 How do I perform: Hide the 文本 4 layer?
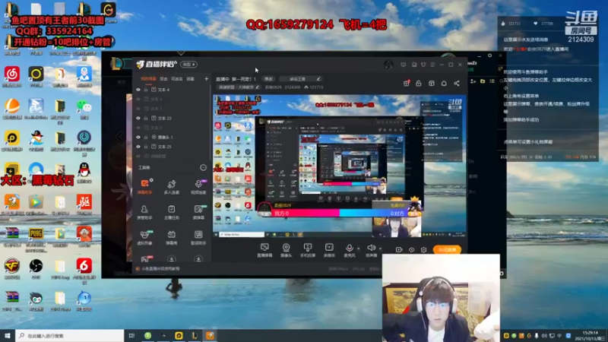pos(138,90)
